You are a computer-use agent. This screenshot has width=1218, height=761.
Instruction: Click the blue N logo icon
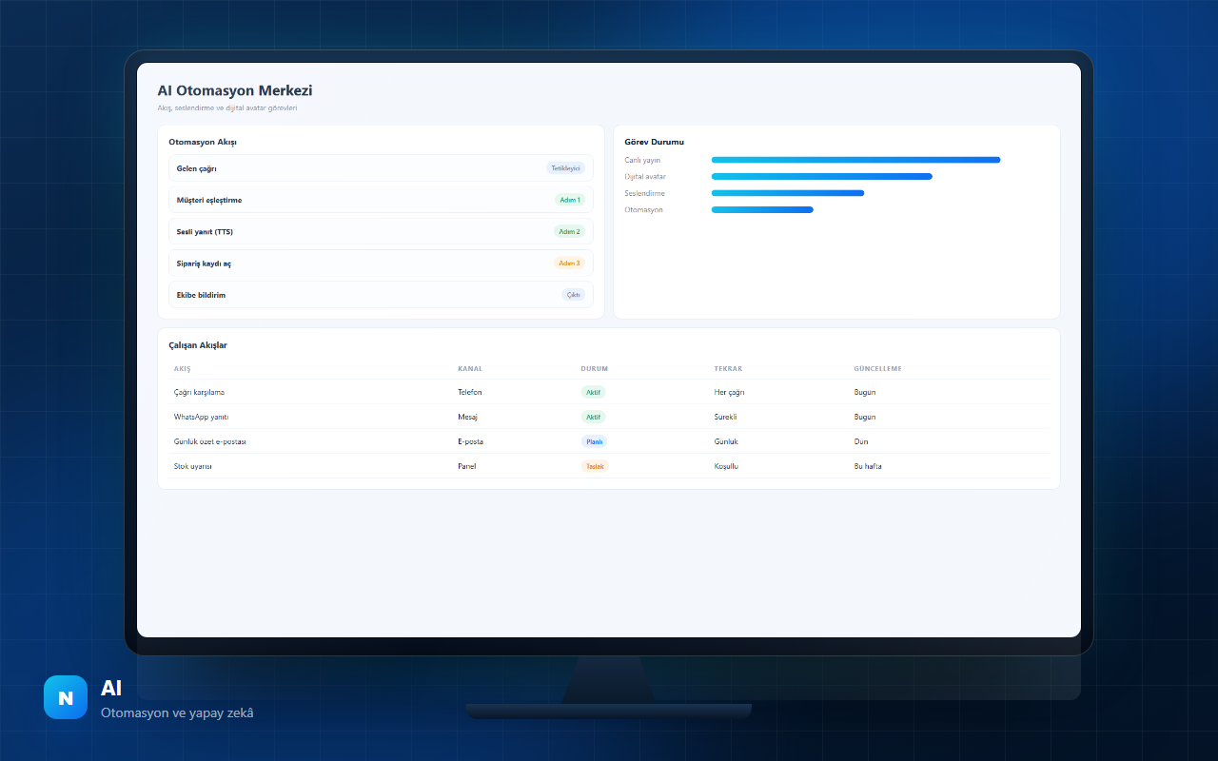66,697
